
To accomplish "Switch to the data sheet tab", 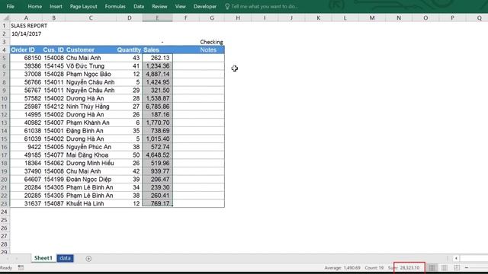I will [65, 258].
